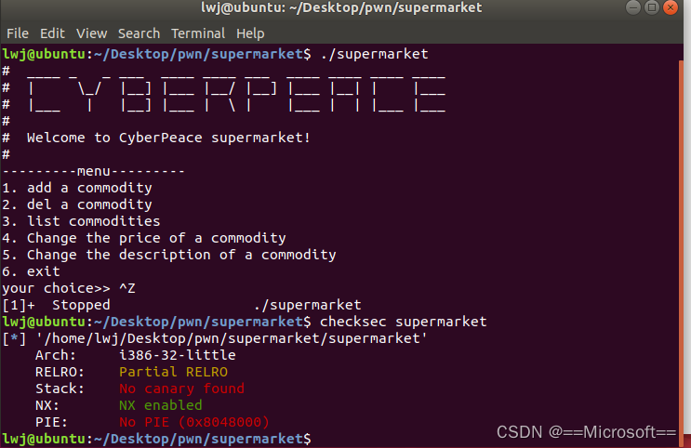691x448 pixels.
Task: Click 'Change the price of a commodity'
Action: (156, 238)
